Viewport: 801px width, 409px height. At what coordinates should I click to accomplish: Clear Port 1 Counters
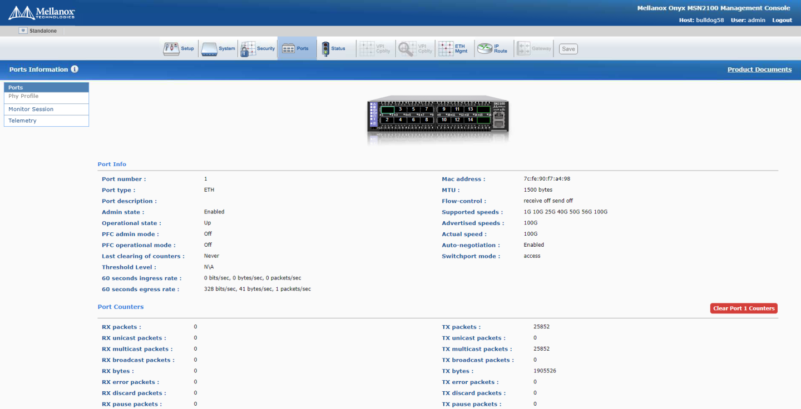click(744, 308)
